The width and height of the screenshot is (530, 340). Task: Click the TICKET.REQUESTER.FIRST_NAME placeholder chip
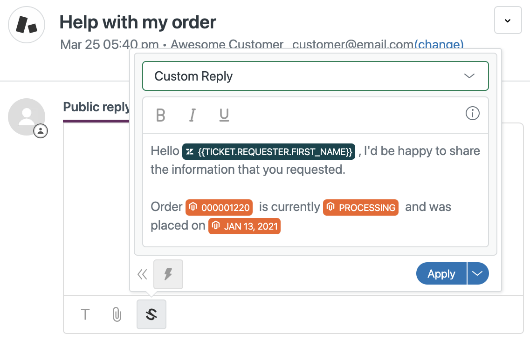click(268, 151)
